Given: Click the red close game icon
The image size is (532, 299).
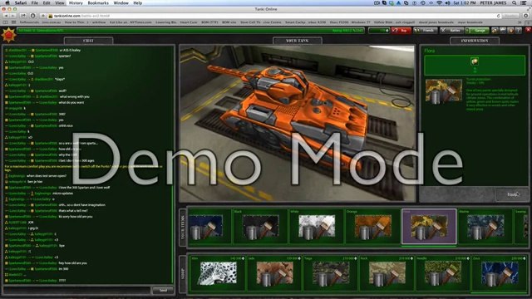Looking at the screenshot, I should point(528,31).
